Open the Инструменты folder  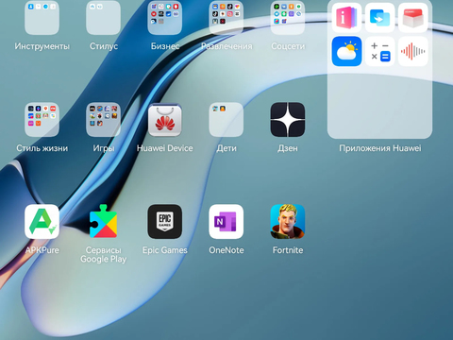[x=42, y=17]
